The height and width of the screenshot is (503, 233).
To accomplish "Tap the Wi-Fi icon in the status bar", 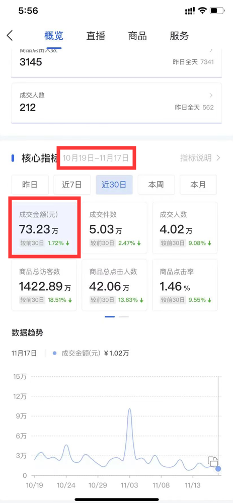I will tap(202, 11).
